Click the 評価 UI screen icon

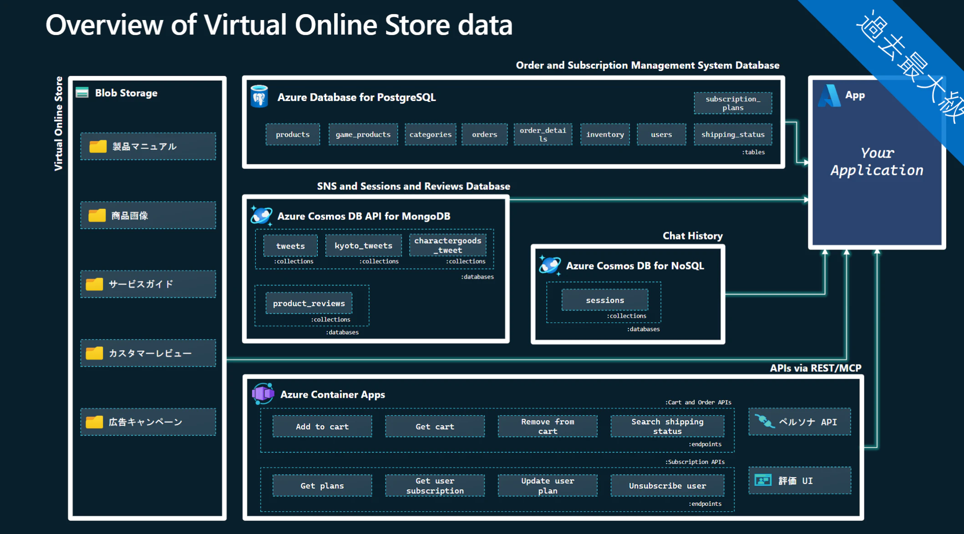[x=763, y=480]
